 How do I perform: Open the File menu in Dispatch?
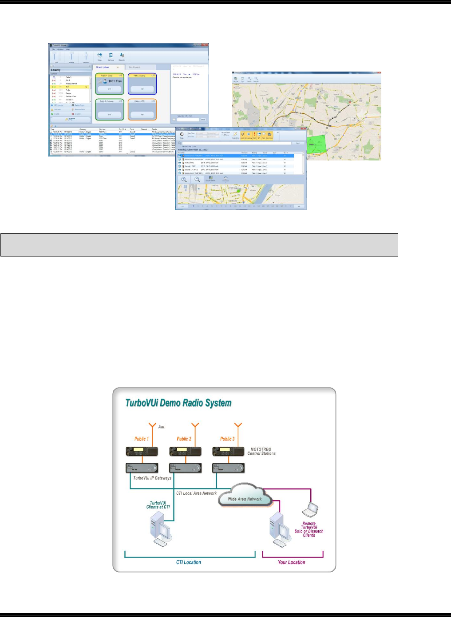[53, 49]
